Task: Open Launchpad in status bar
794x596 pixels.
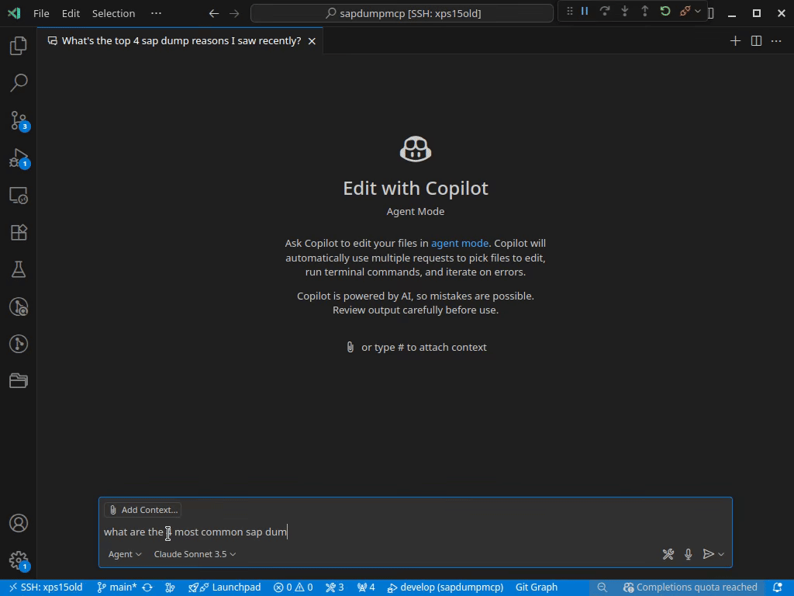Action: tap(225, 587)
